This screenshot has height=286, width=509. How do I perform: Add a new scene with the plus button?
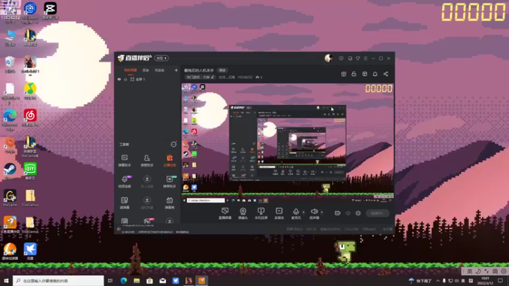tap(176, 70)
